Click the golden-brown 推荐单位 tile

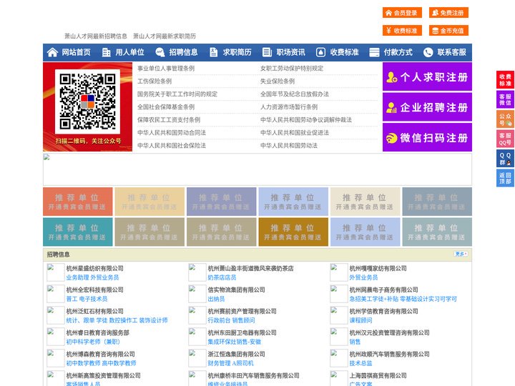pos(293,232)
